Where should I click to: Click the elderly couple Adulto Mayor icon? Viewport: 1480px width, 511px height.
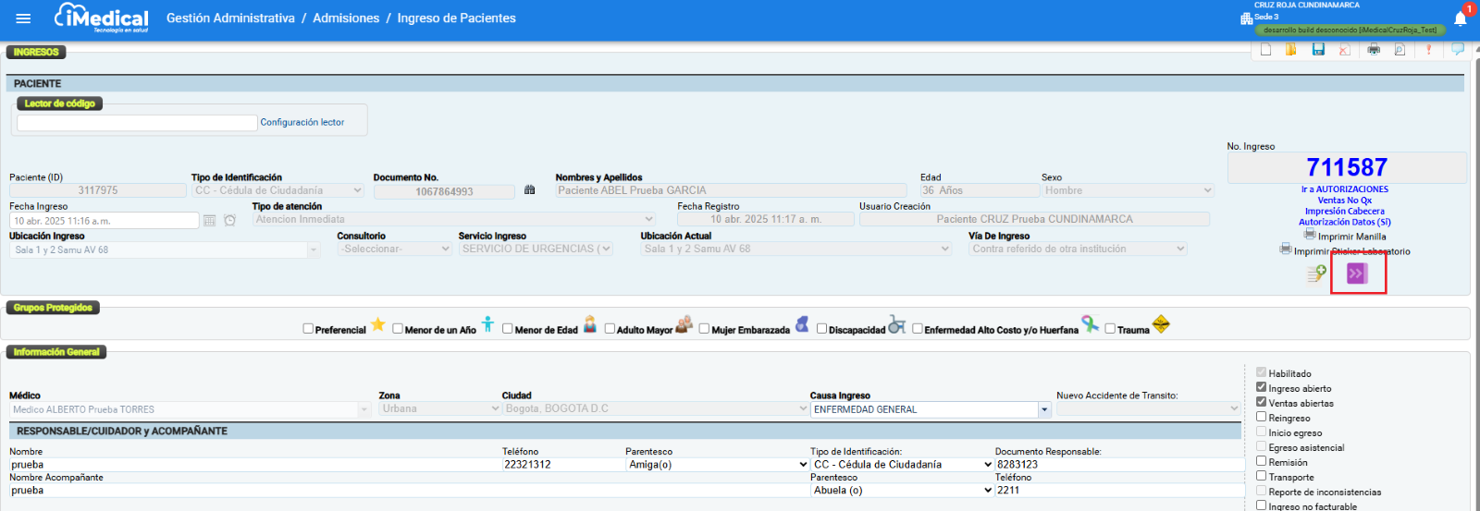click(684, 324)
